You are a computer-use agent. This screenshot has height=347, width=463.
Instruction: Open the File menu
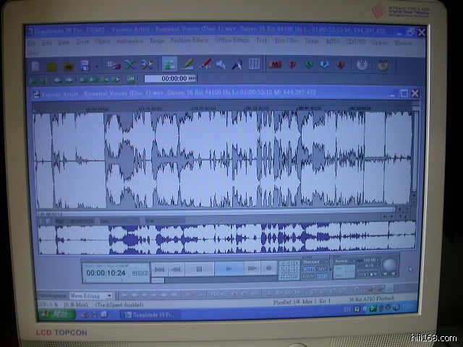pyautogui.click(x=33, y=42)
